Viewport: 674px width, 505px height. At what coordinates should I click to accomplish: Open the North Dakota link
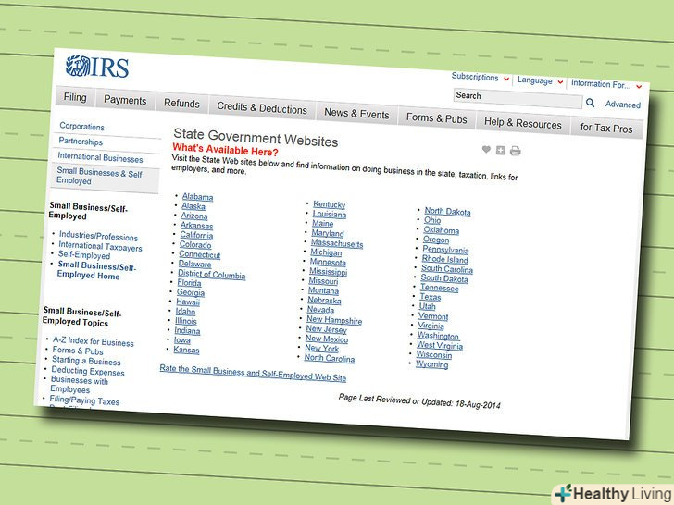(447, 211)
